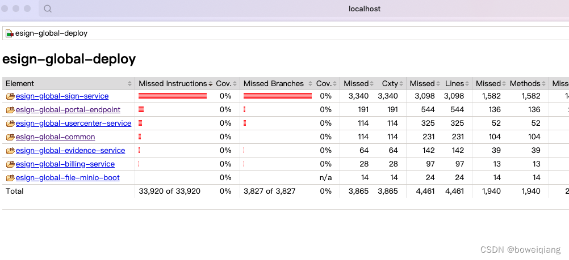Sort by Missed Branches column header

pos(277,84)
